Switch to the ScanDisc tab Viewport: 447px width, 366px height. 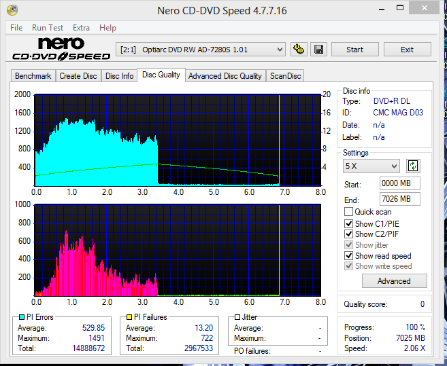click(x=285, y=76)
